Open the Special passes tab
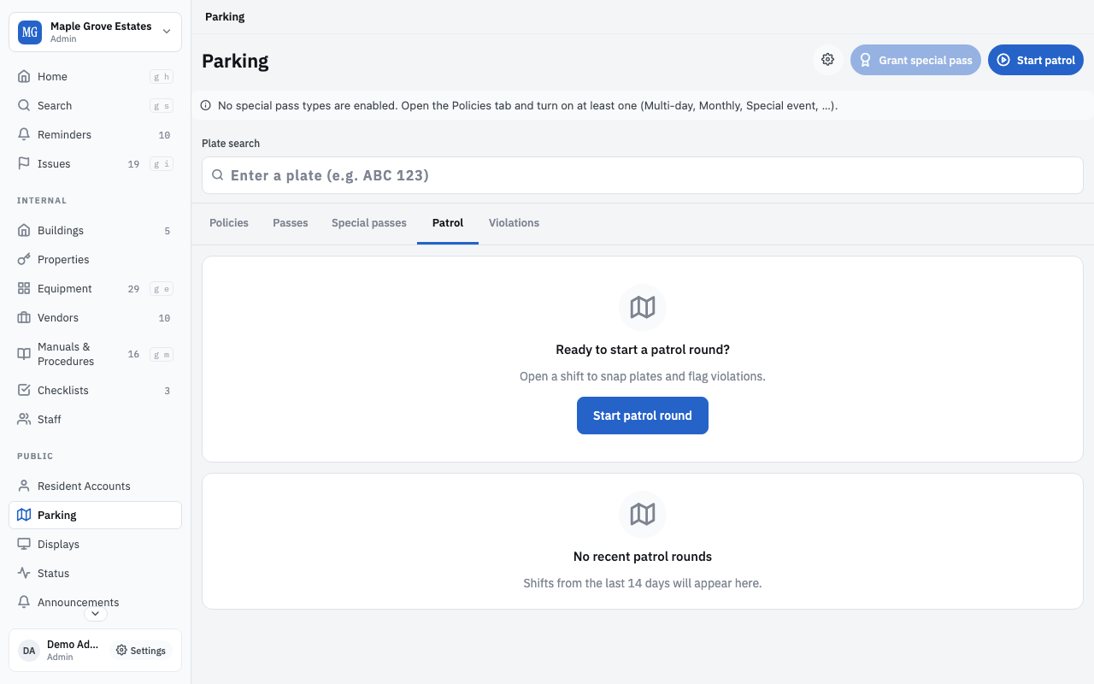The image size is (1094, 684). [x=369, y=222]
